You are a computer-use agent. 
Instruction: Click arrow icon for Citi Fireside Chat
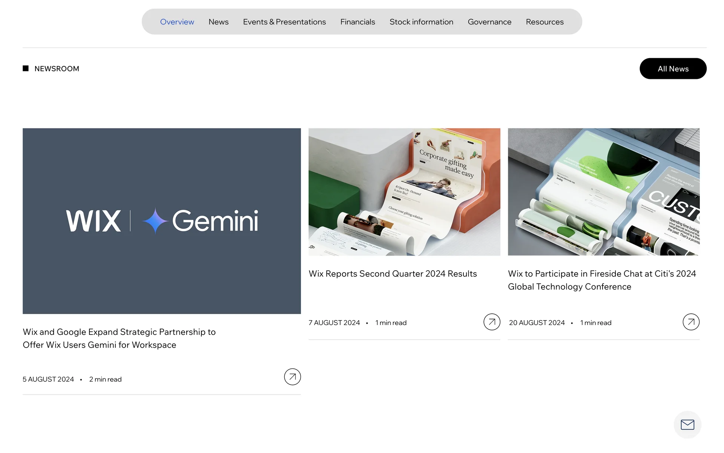coord(691,322)
